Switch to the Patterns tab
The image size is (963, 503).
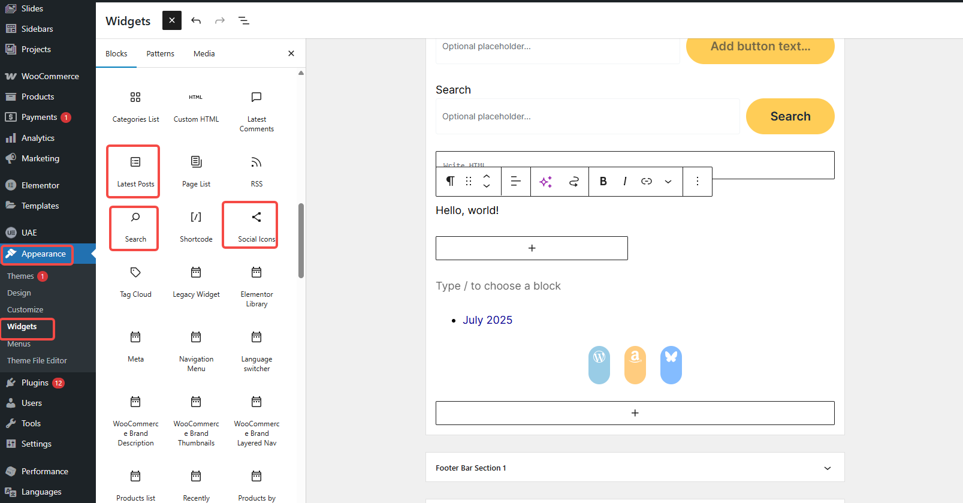point(160,53)
